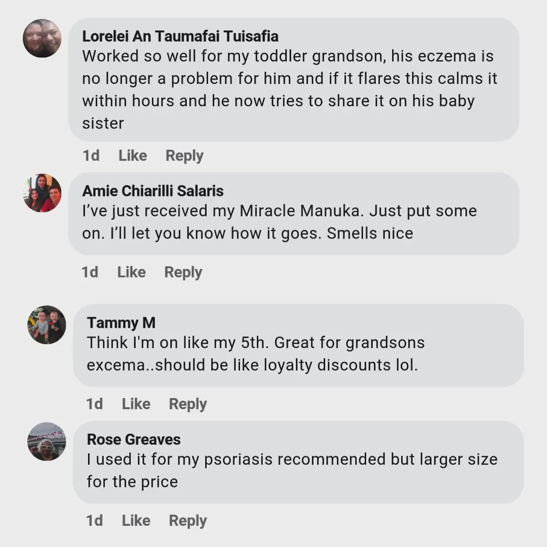Reply to Rose Greaves's comment

point(188,521)
